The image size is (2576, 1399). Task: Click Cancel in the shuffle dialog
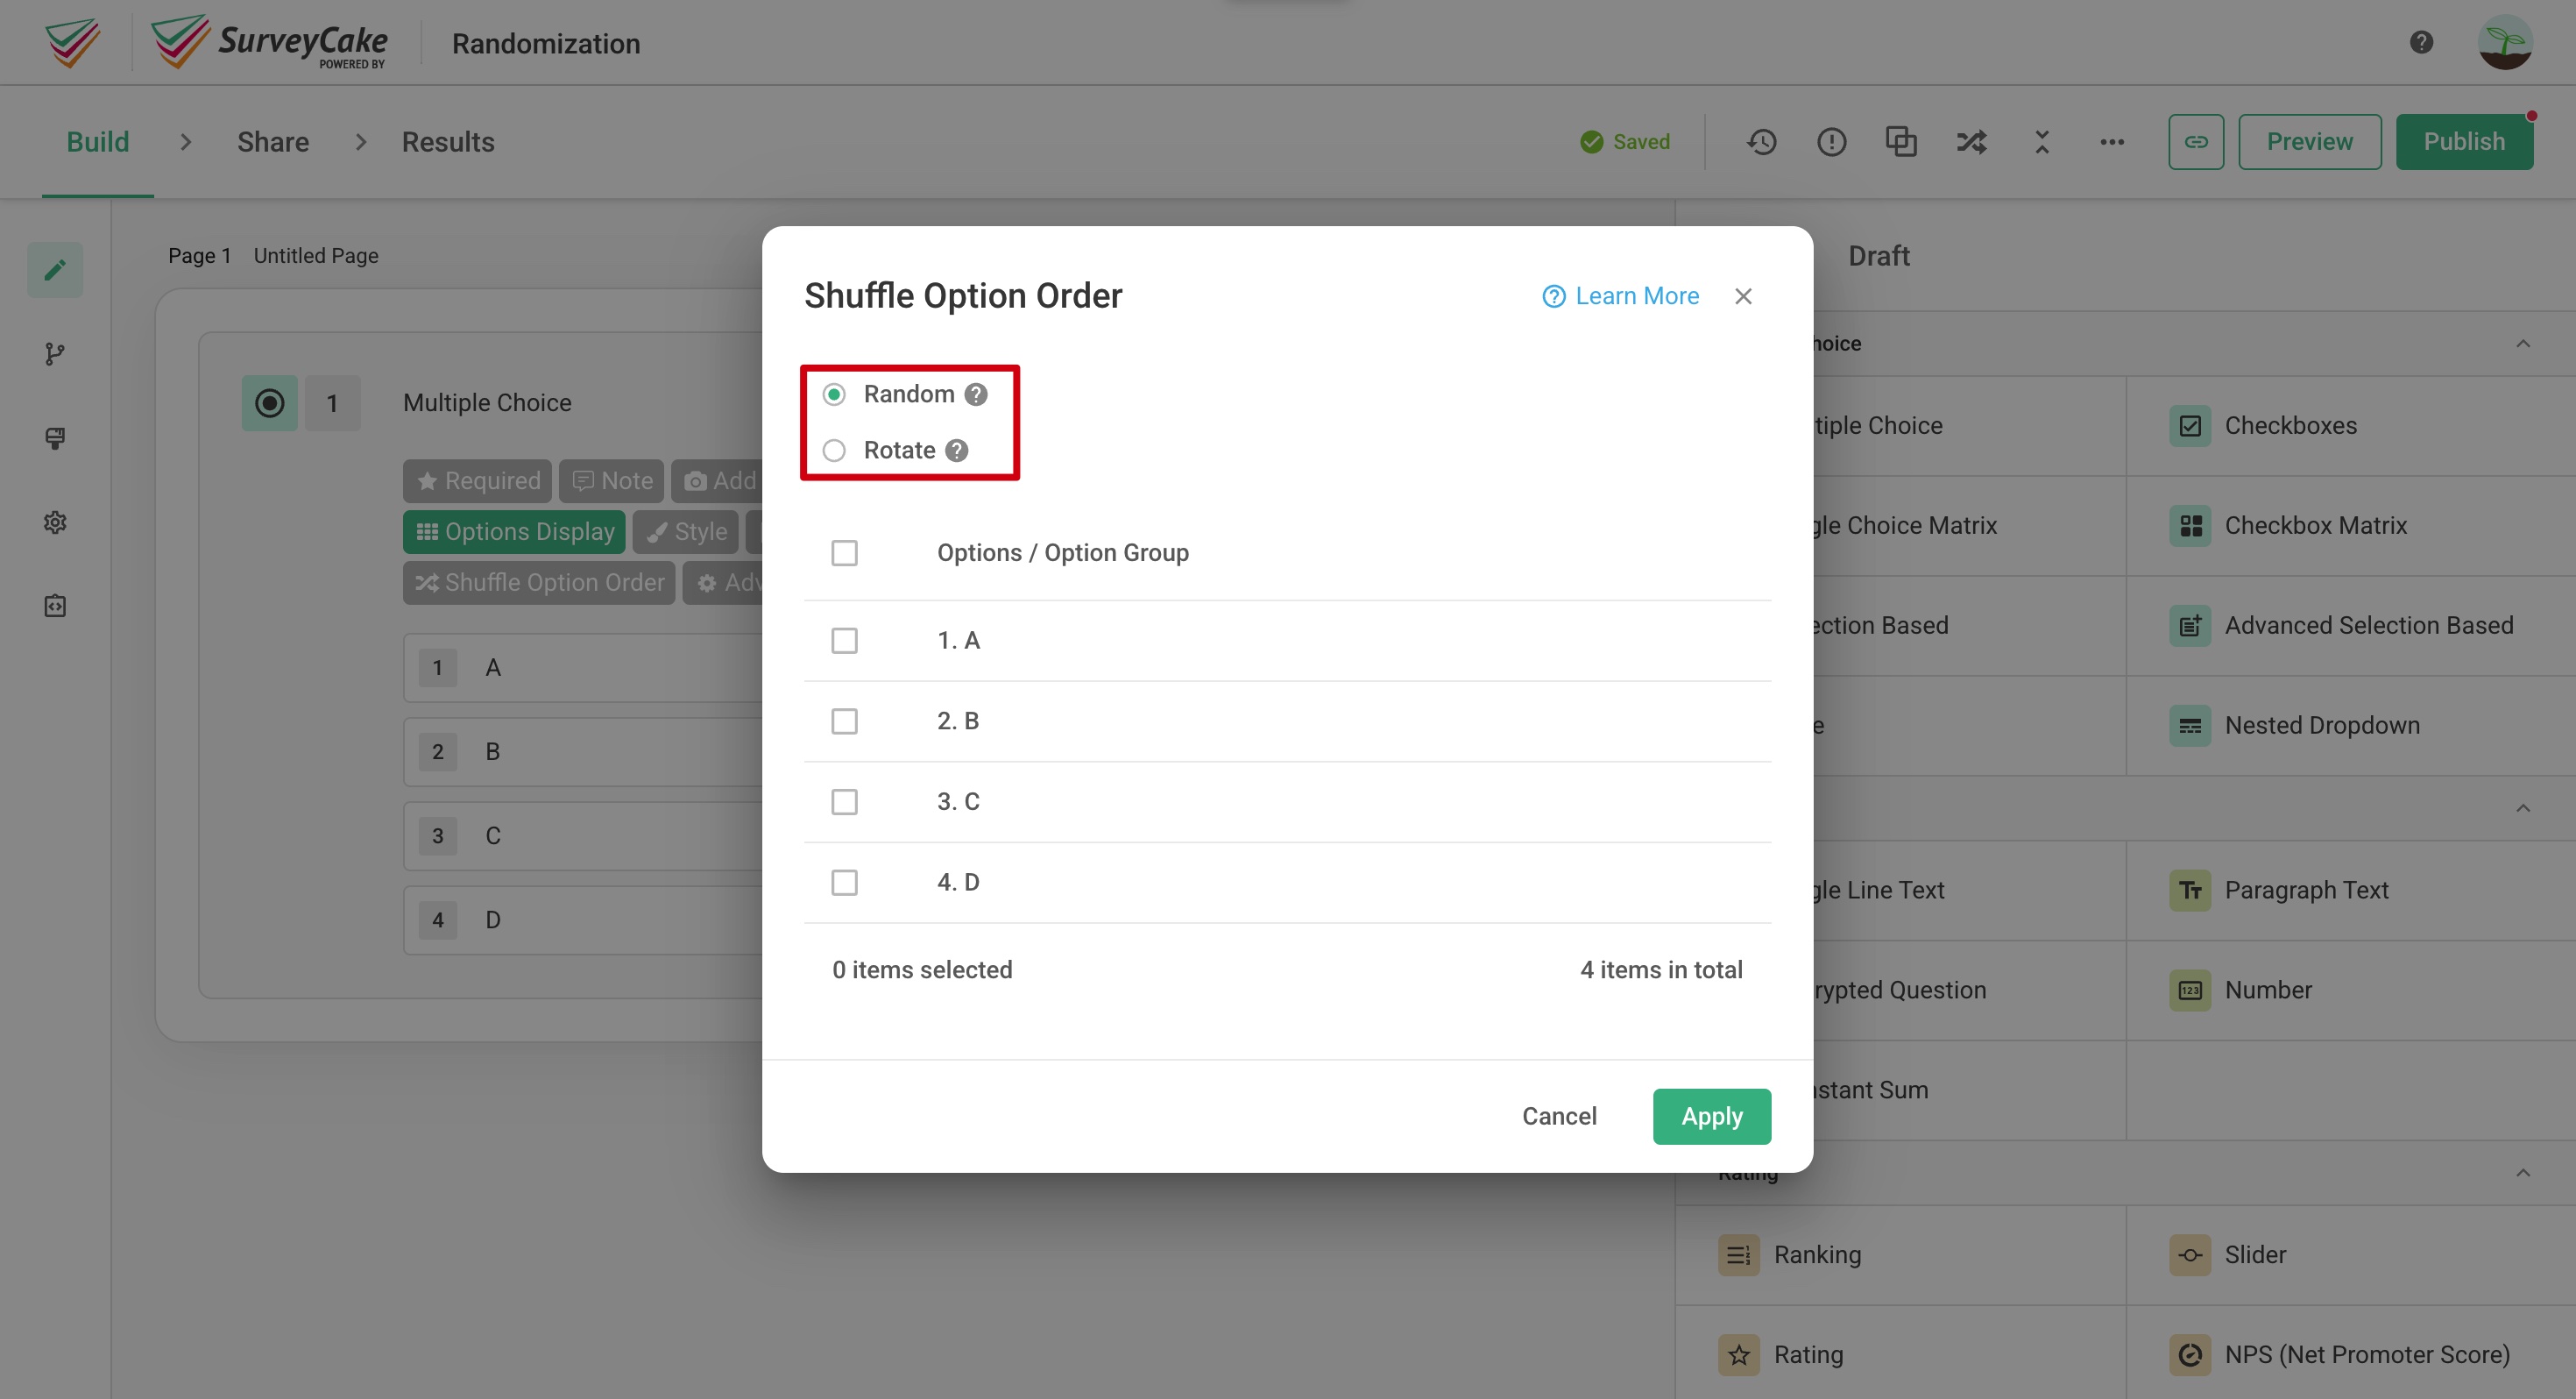click(1559, 1116)
